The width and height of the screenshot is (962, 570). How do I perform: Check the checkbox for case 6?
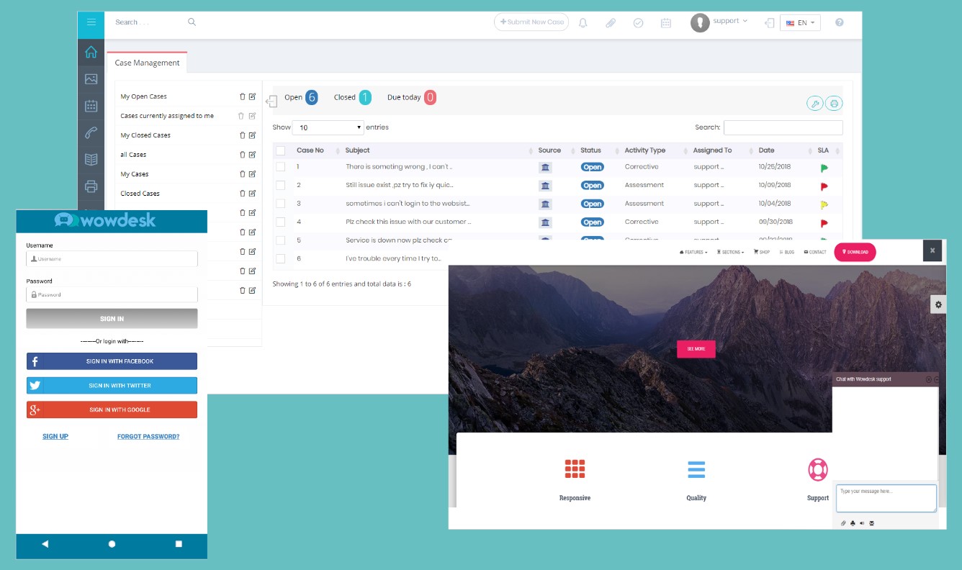[281, 258]
